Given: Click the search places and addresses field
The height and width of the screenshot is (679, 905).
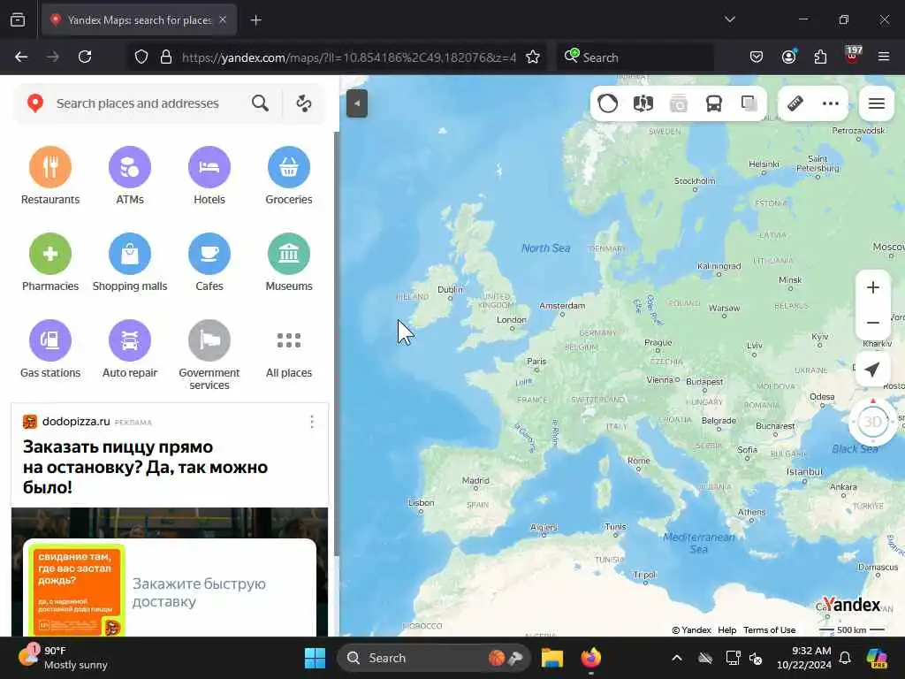Looking at the screenshot, I should coord(137,103).
